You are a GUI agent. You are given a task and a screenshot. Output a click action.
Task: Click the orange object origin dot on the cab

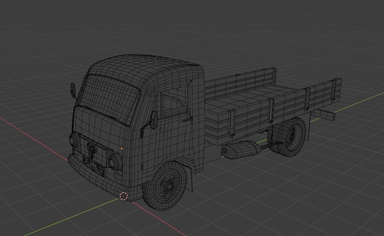pos(122,148)
